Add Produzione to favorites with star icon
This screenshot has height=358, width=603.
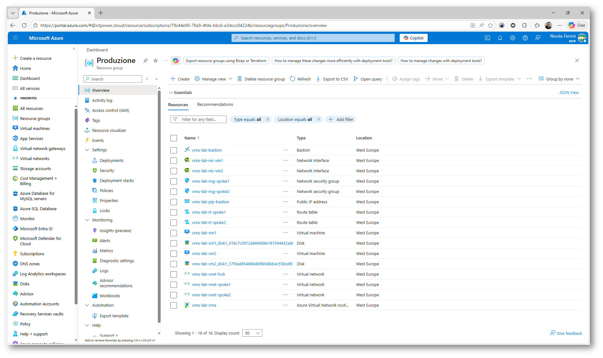coord(156,60)
